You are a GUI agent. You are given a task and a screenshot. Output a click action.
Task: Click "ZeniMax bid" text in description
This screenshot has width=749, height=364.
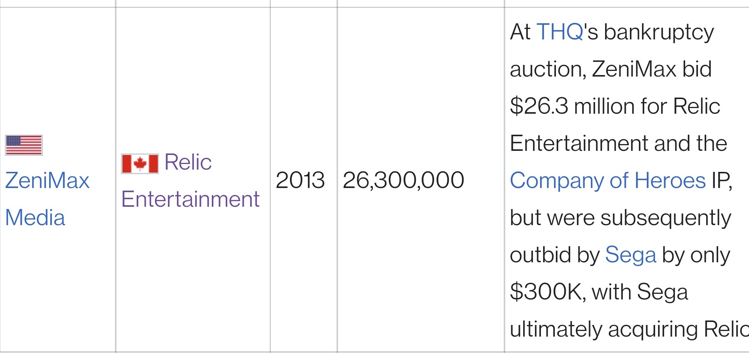[x=652, y=69]
